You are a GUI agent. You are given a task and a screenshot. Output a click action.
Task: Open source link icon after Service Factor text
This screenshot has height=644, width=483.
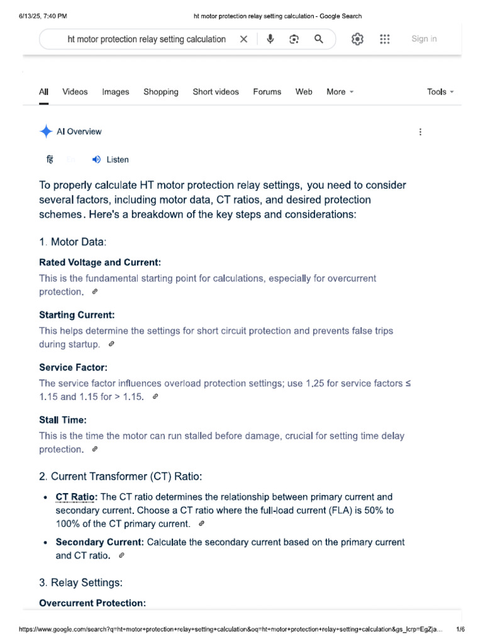155,397
